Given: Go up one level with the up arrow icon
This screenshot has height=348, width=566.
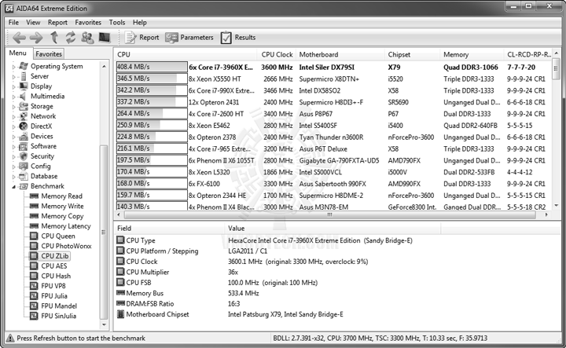Looking at the screenshot, I should (53, 37).
